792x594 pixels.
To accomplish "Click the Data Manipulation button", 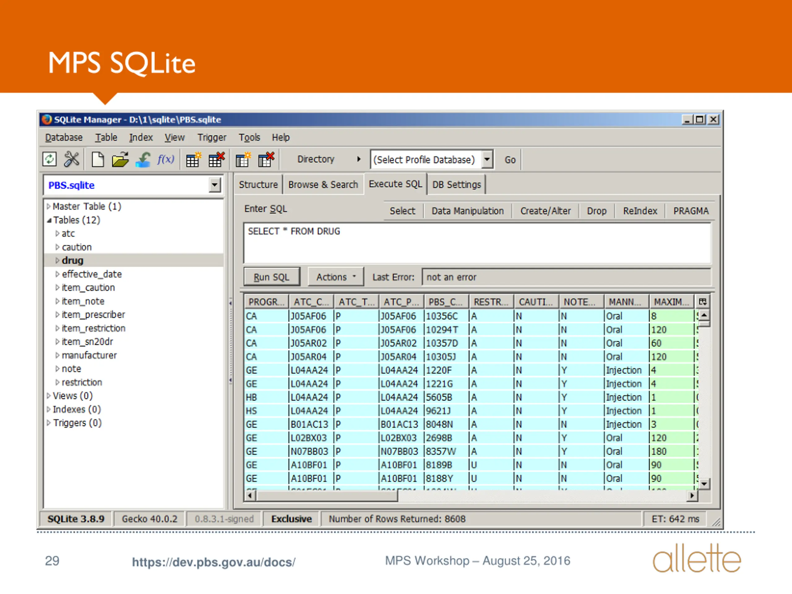I will [x=467, y=211].
